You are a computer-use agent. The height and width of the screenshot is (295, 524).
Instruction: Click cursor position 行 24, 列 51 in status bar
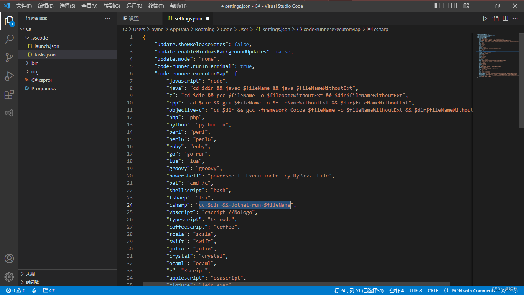pyautogui.click(x=359, y=291)
